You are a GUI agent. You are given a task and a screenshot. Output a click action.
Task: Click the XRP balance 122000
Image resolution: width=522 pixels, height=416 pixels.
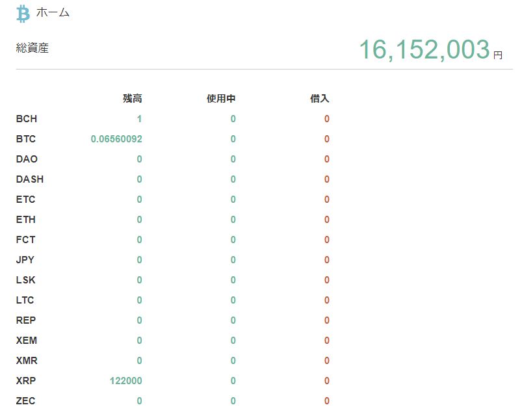(x=126, y=381)
